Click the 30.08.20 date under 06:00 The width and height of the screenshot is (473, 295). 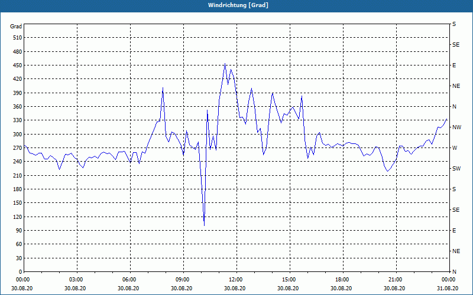click(x=128, y=288)
